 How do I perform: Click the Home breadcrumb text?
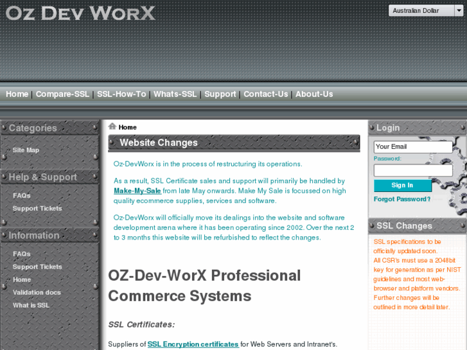[x=127, y=127]
